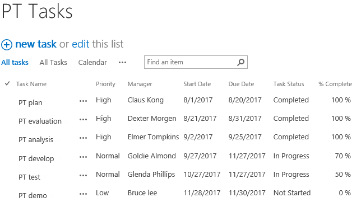Open the Task Status column header menu
Screen dimensions: 361x202
pos(289,84)
